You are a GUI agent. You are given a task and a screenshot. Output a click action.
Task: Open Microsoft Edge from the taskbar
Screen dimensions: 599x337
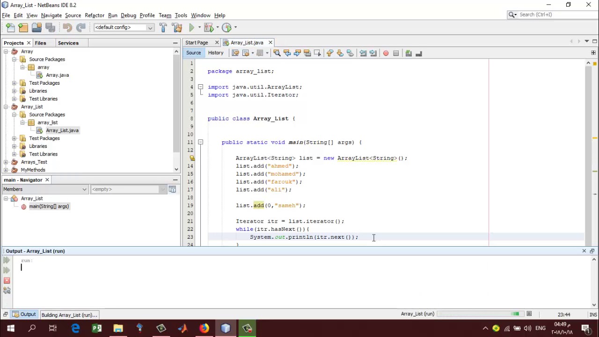pos(75,329)
